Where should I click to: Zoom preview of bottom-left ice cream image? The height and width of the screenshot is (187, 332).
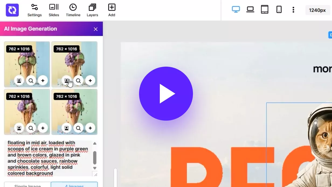click(x=31, y=128)
